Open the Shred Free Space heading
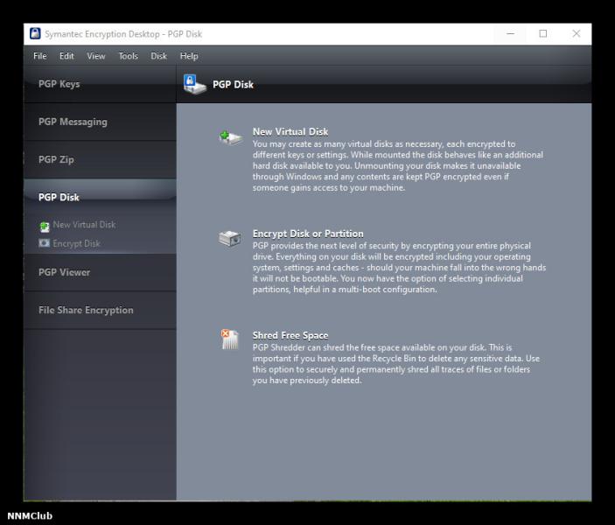The height and width of the screenshot is (525, 615). tap(290, 335)
